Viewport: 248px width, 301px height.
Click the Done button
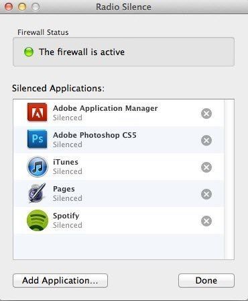pos(206,280)
